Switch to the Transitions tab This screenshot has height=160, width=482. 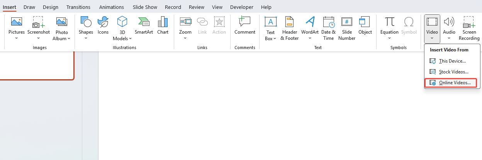point(78,7)
